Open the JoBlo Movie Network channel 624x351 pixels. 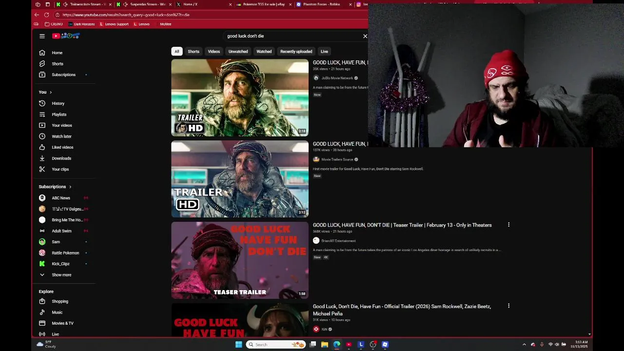337,78
